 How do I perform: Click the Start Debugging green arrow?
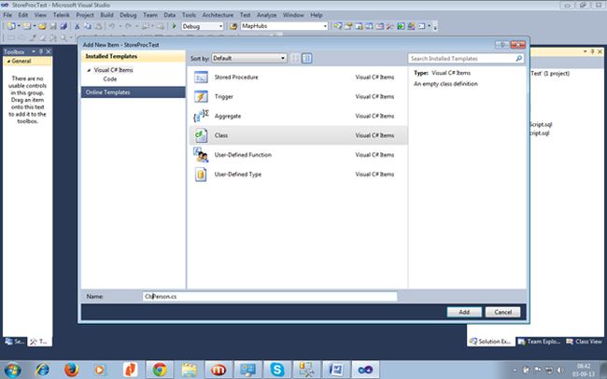tap(175, 26)
